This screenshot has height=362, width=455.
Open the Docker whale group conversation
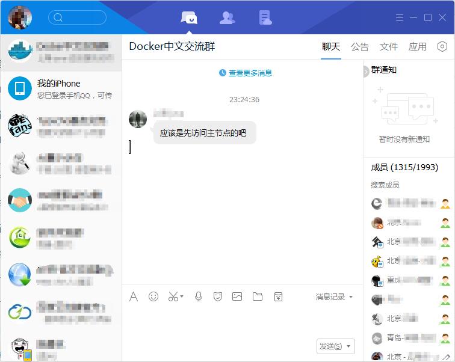click(x=61, y=52)
